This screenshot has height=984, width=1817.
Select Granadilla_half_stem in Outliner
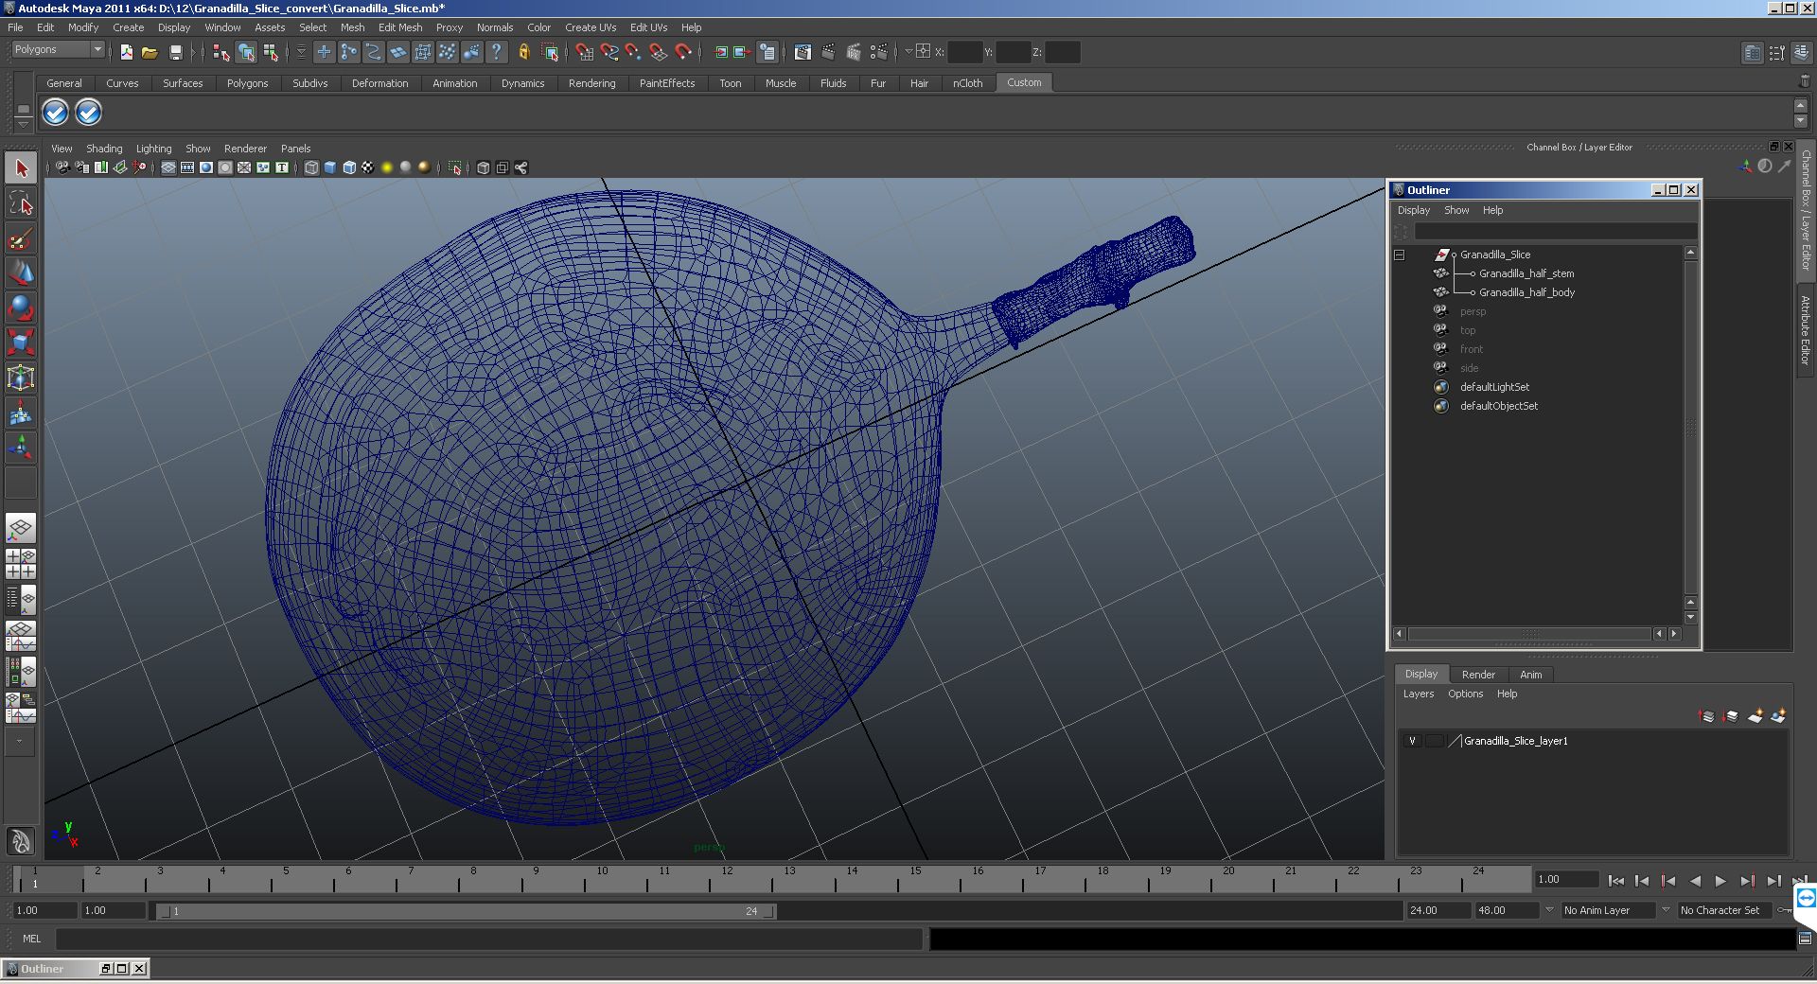[1526, 273]
